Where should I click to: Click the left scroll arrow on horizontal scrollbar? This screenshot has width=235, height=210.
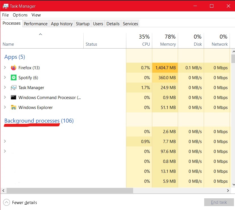pos(3,190)
